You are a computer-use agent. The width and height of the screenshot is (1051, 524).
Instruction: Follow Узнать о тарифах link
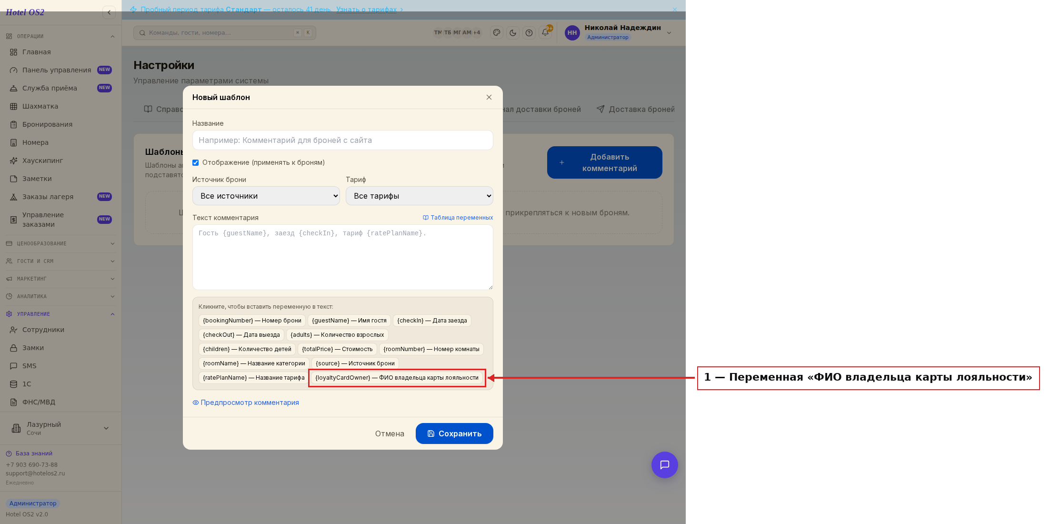366,10
